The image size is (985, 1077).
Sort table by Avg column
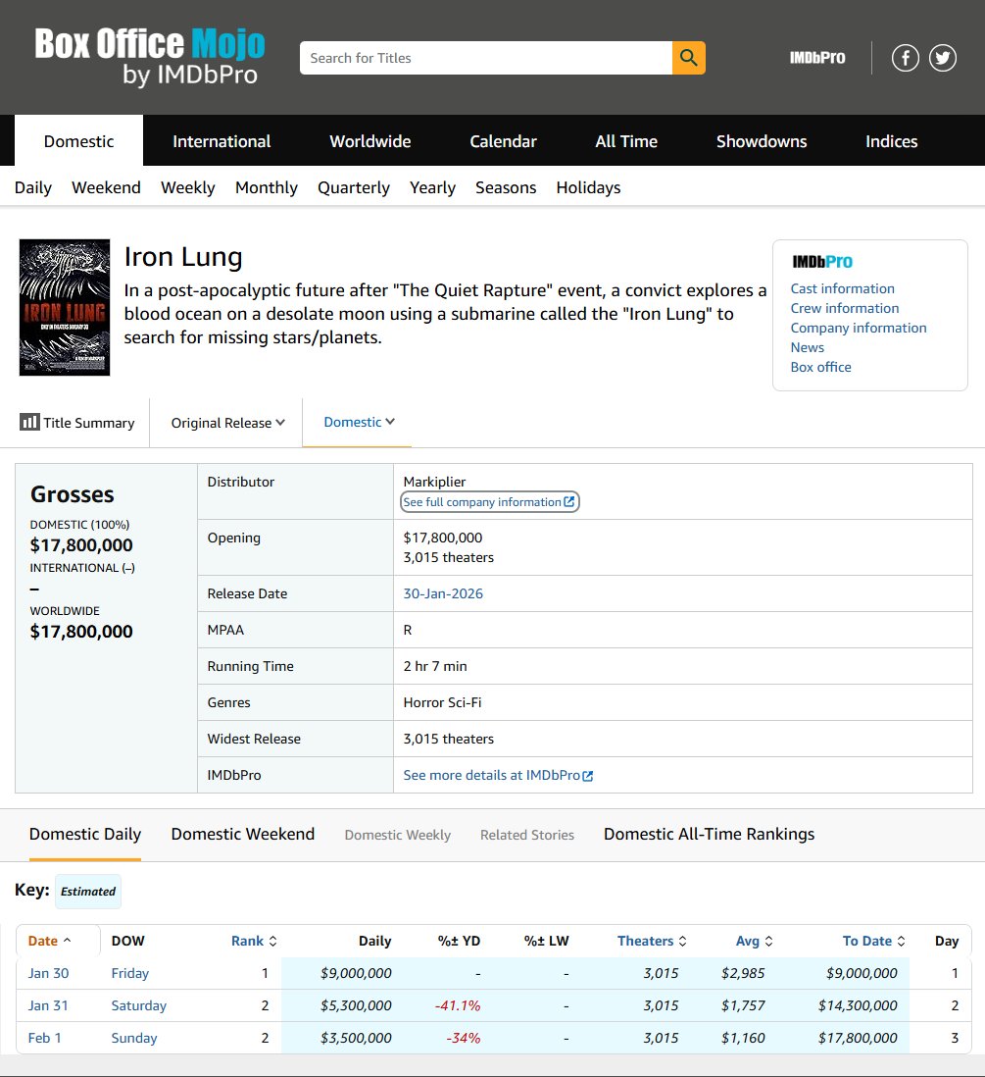point(755,941)
